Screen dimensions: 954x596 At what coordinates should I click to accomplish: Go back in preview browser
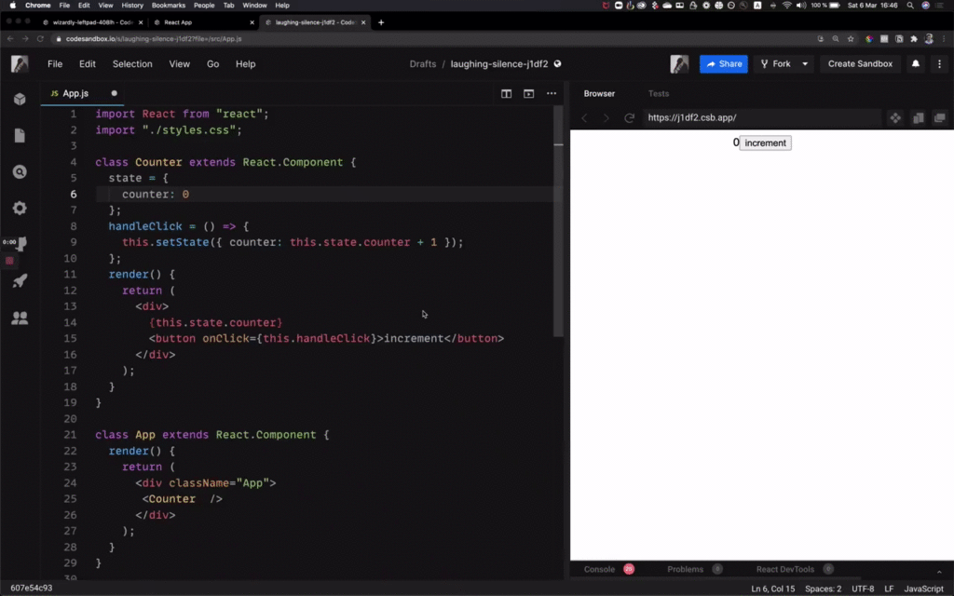(x=585, y=118)
